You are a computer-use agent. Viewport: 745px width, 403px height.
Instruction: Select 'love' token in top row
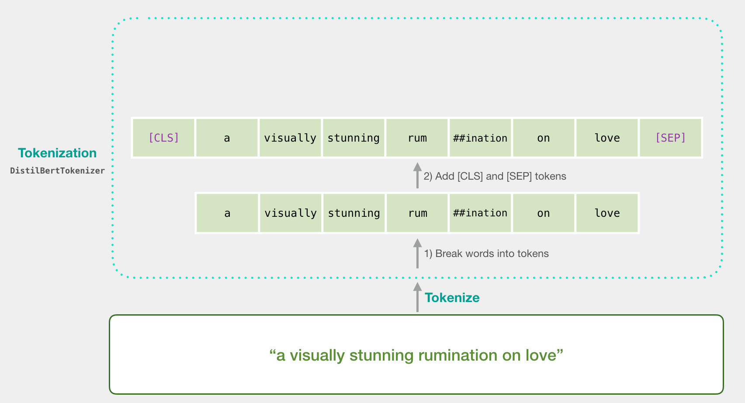pyautogui.click(x=607, y=138)
